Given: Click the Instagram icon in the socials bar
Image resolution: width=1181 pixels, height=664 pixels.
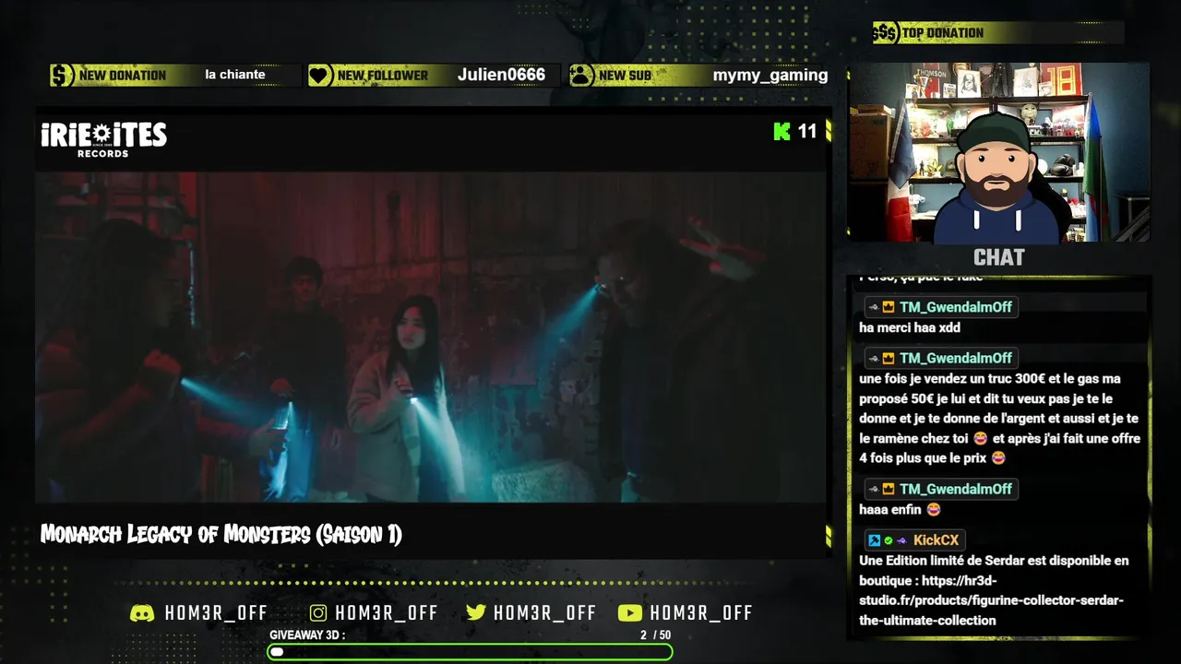Looking at the screenshot, I should [318, 613].
